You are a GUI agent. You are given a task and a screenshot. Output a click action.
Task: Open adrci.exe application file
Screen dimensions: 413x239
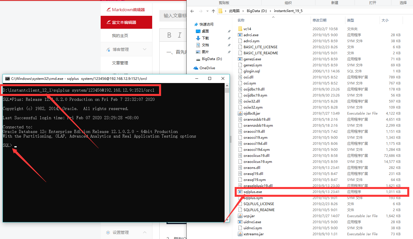[x=251, y=35]
